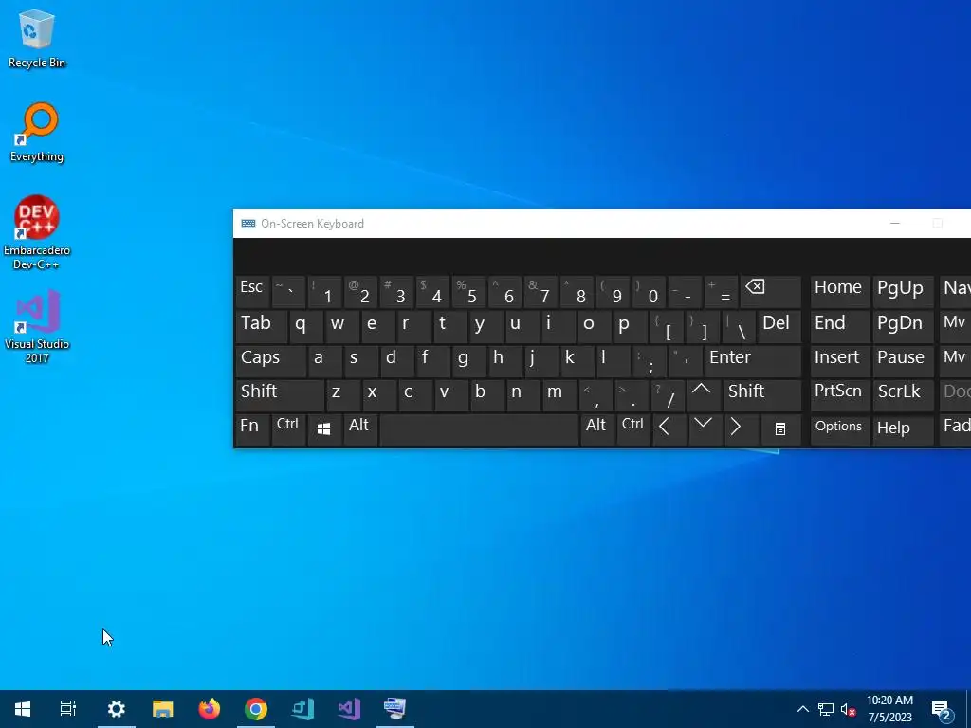The width and height of the screenshot is (971, 728).
Task: Open the Visual Studio taskbar icon
Action: (x=349, y=709)
